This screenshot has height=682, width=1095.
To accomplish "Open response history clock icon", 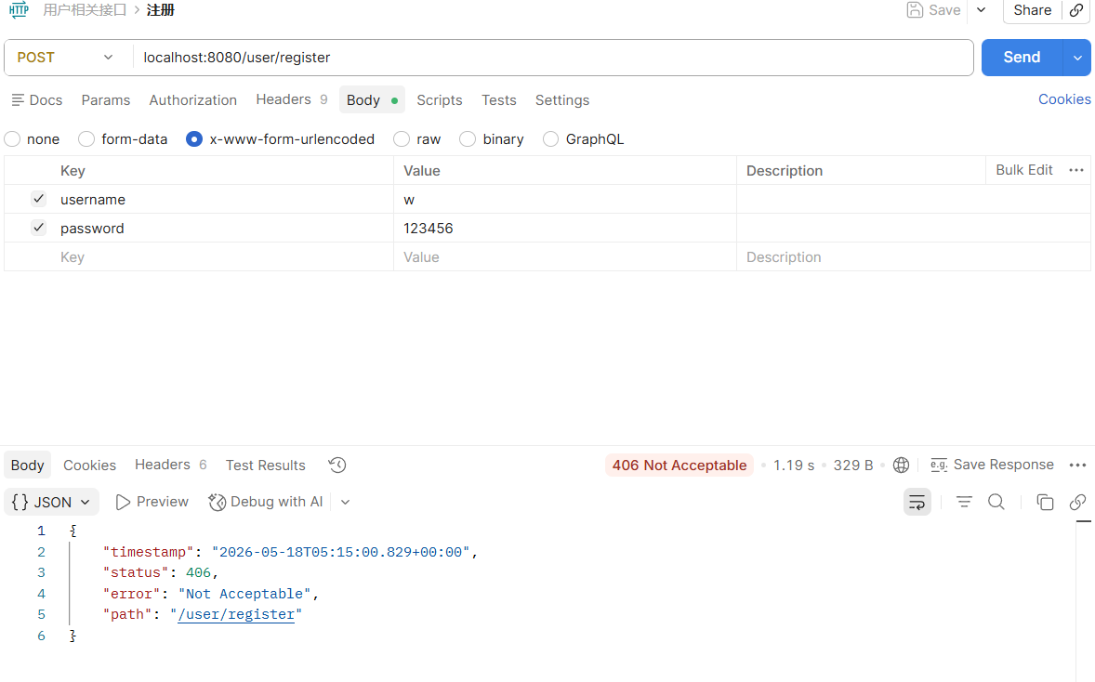I will coord(337,465).
